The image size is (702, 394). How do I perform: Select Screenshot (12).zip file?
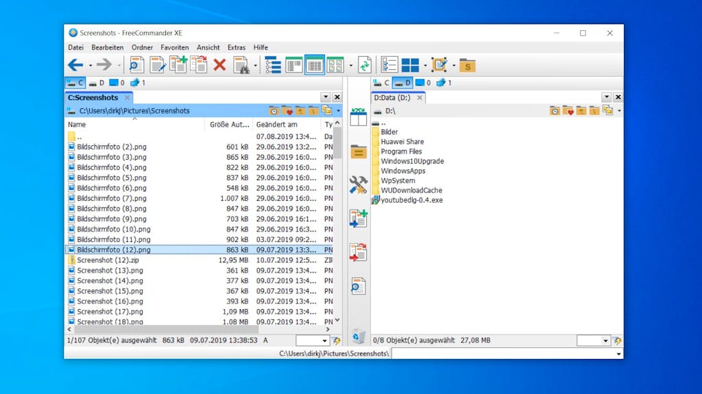(x=108, y=260)
